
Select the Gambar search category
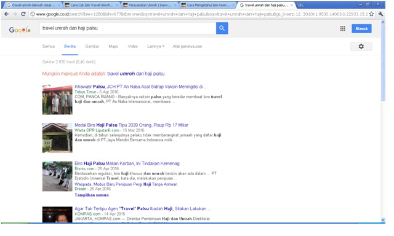tap(92, 46)
